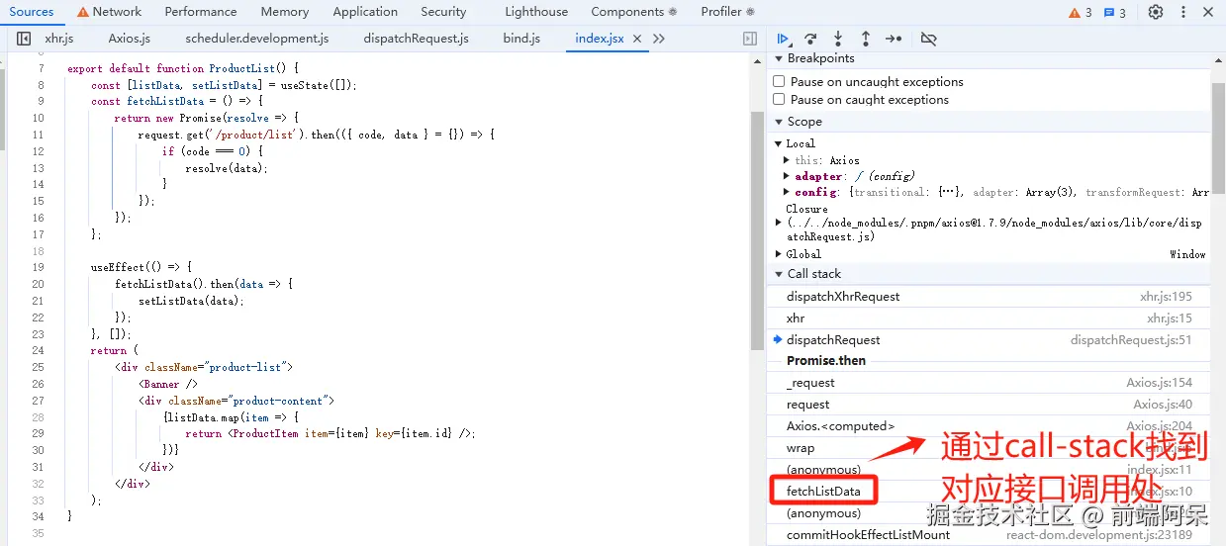Open DevTools more options menu
1226x546 pixels.
[x=1184, y=12]
